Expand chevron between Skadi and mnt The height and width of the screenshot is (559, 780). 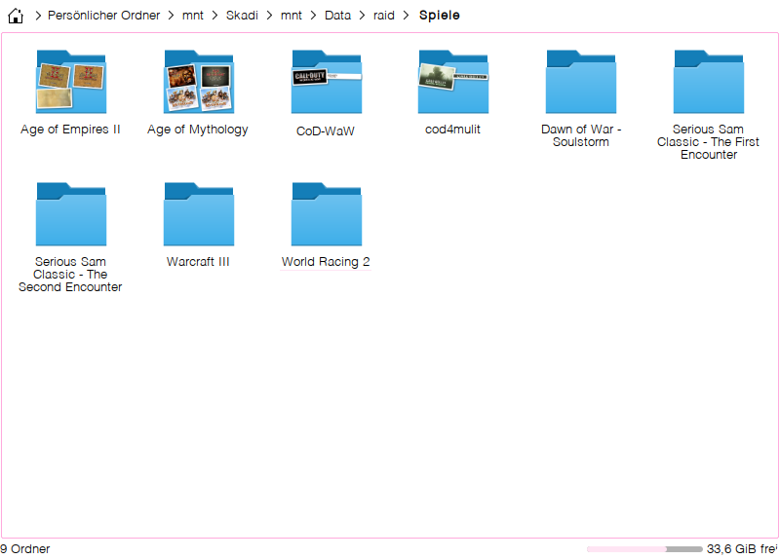coord(269,16)
